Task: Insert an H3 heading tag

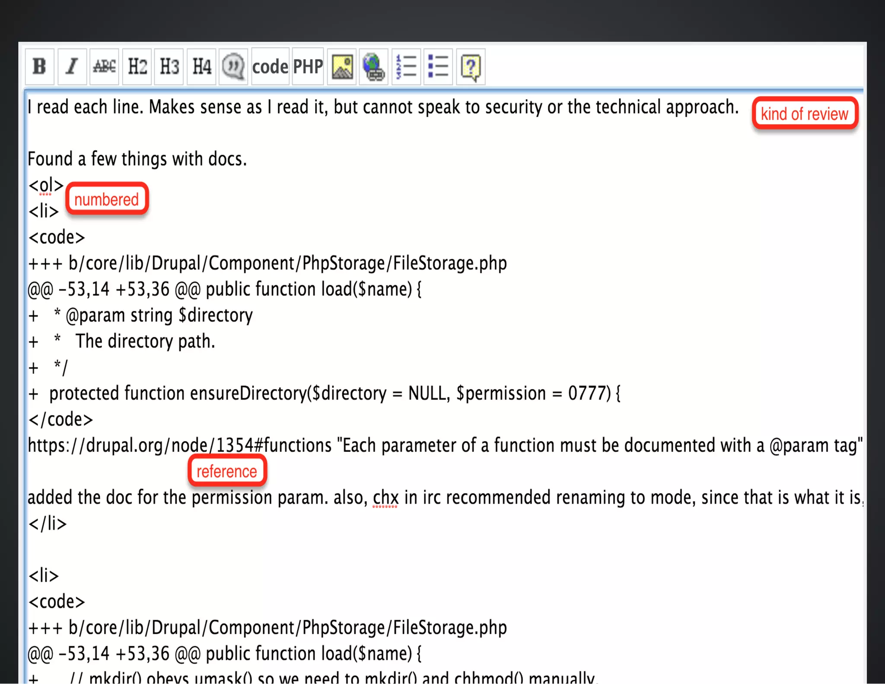Action: coord(169,67)
